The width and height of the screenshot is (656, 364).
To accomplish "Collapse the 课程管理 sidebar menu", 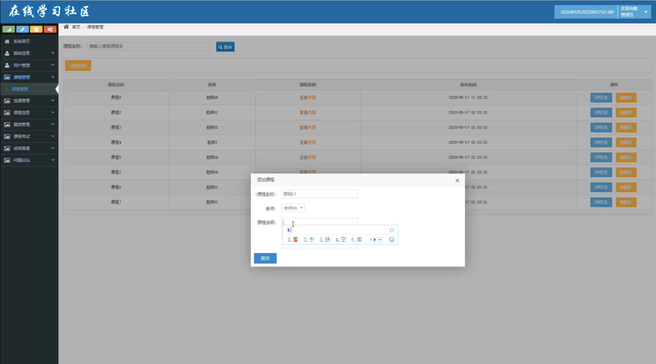I will [x=29, y=77].
